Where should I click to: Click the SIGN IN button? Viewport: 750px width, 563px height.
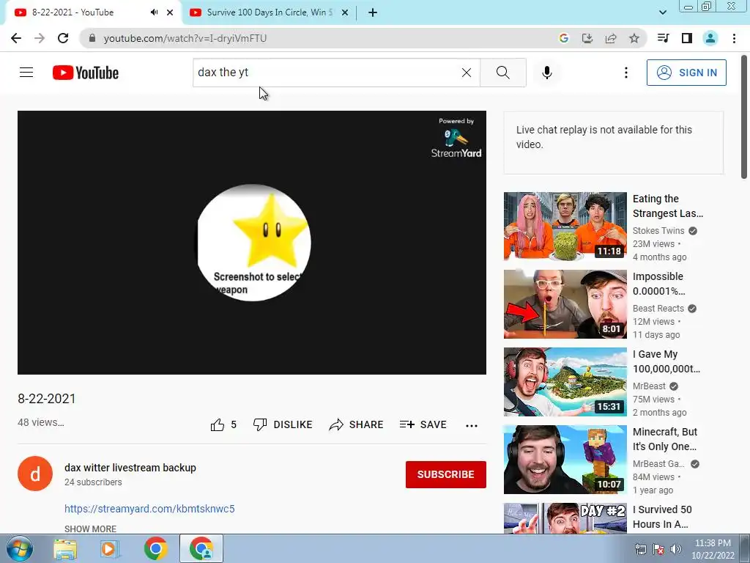click(686, 73)
